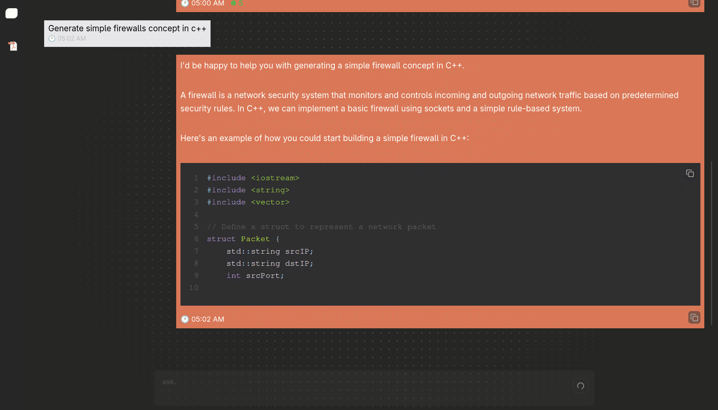Click the "#include <iostream>" line in code
Viewport: 718px width, 410px height.
pos(253,178)
